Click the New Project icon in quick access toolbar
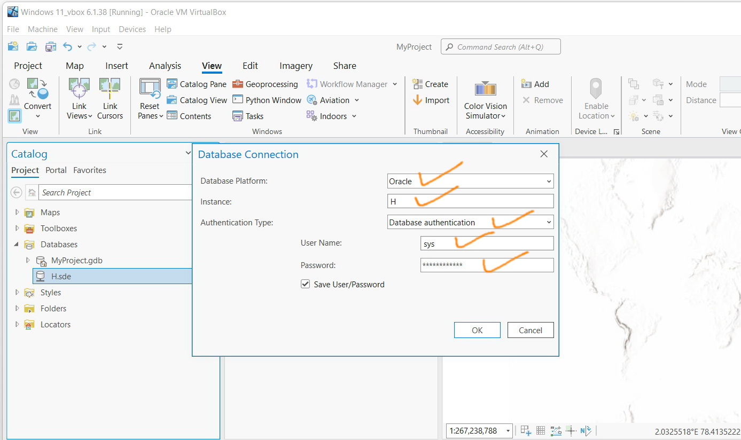The height and width of the screenshot is (440, 741). (x=13, y=46)
